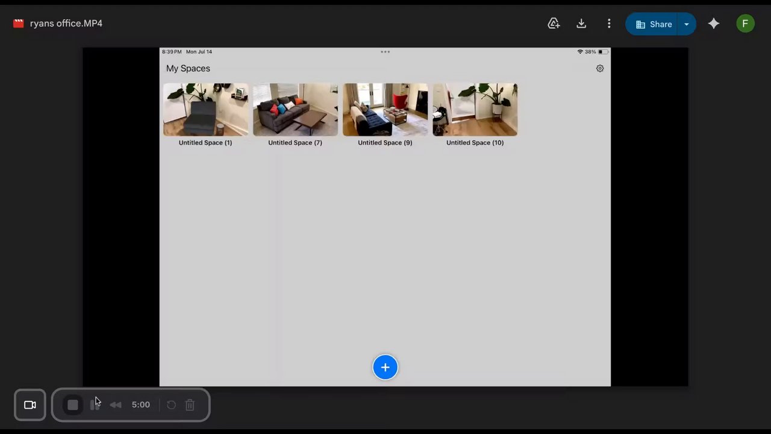
Task: Open the 'ryans office.MP4' file title
Action: pyautogui.click(x=66, y=24)
